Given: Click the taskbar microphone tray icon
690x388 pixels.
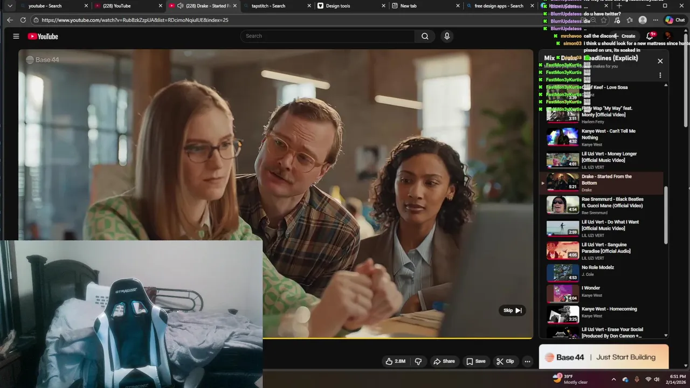Looking at the screenshot, I should pos(637,379).
